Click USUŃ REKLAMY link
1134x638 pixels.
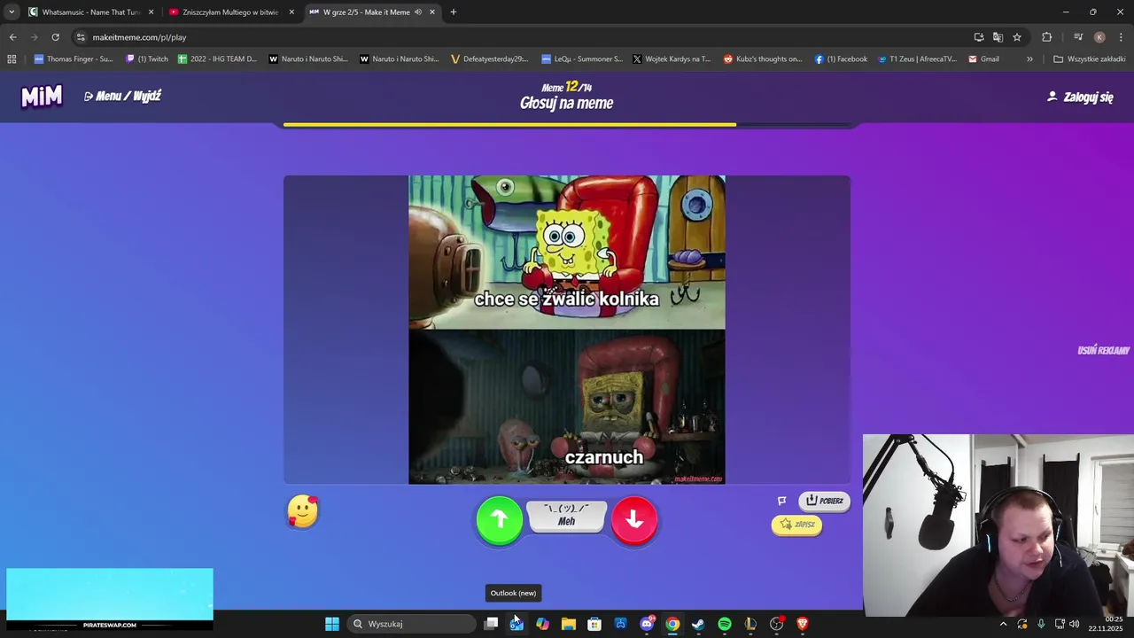click(1103, 350)
